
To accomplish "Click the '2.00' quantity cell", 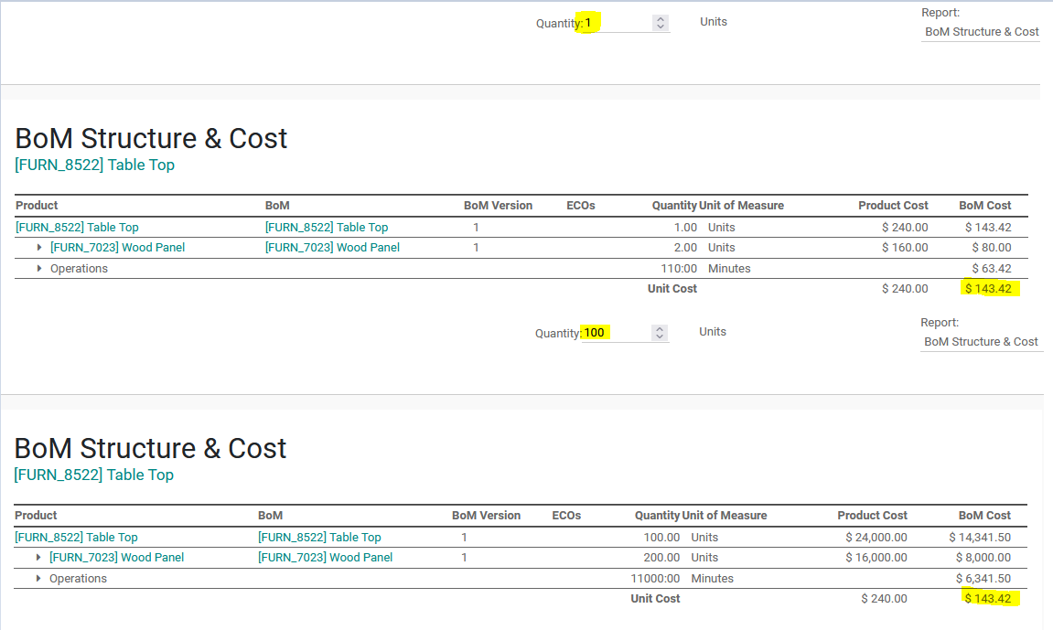I will coord(685,248).
